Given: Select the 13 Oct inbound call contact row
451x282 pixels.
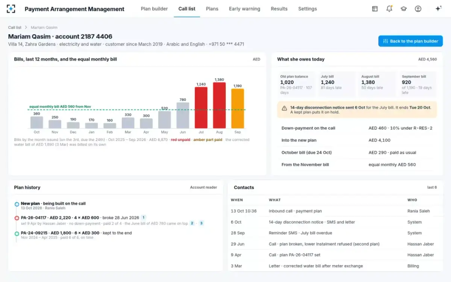Looking at the screenshot, I should click(335, 211).
